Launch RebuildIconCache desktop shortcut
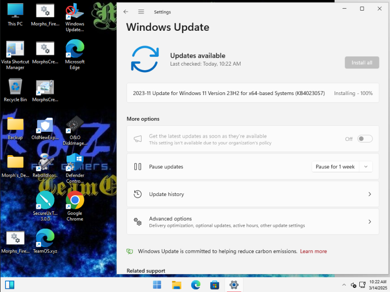 coord(45,166)
